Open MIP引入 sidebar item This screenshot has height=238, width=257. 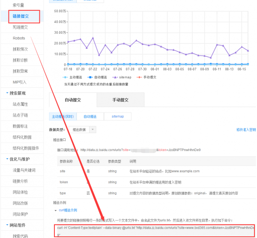coord(20,82)
